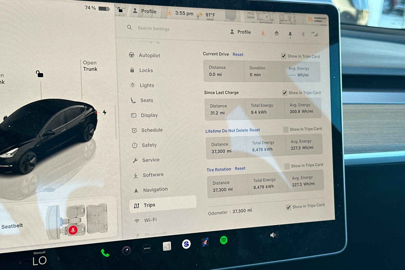Tap the notification bell icon
The height and width of the screenshot is (270, 405).
(290, 34)
